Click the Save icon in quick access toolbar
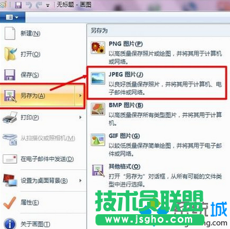Viewport: 230px width, 229px height. point(18,5)
